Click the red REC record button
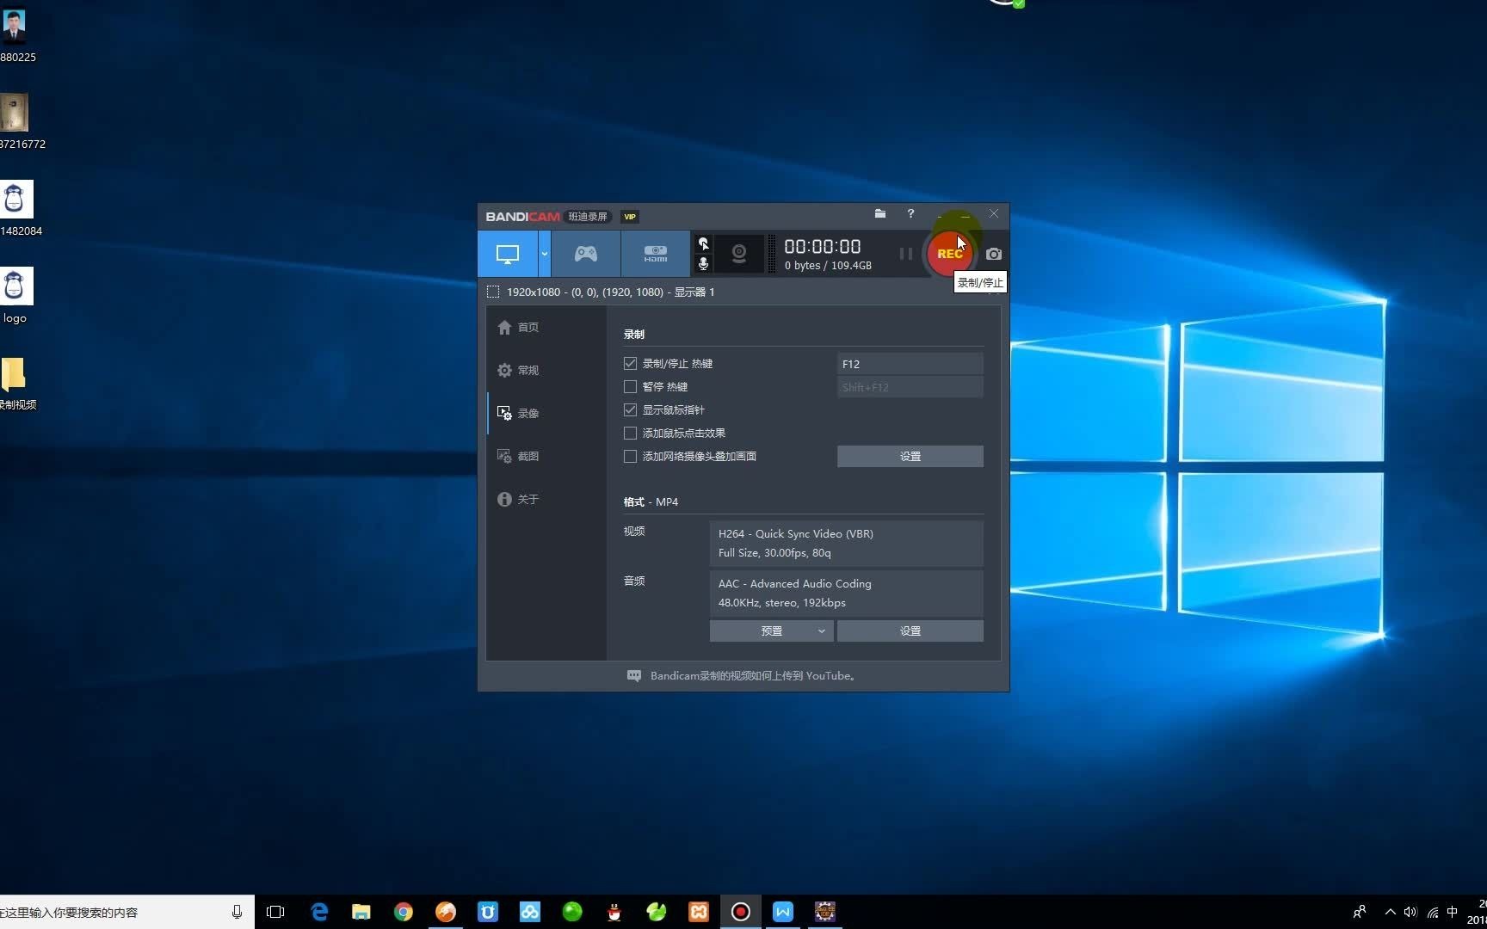This screenshot has height=929, width=1487. tap(949, 254)
